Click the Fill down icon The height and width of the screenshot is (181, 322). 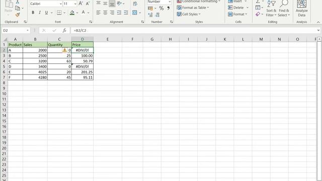pos(258,8)
